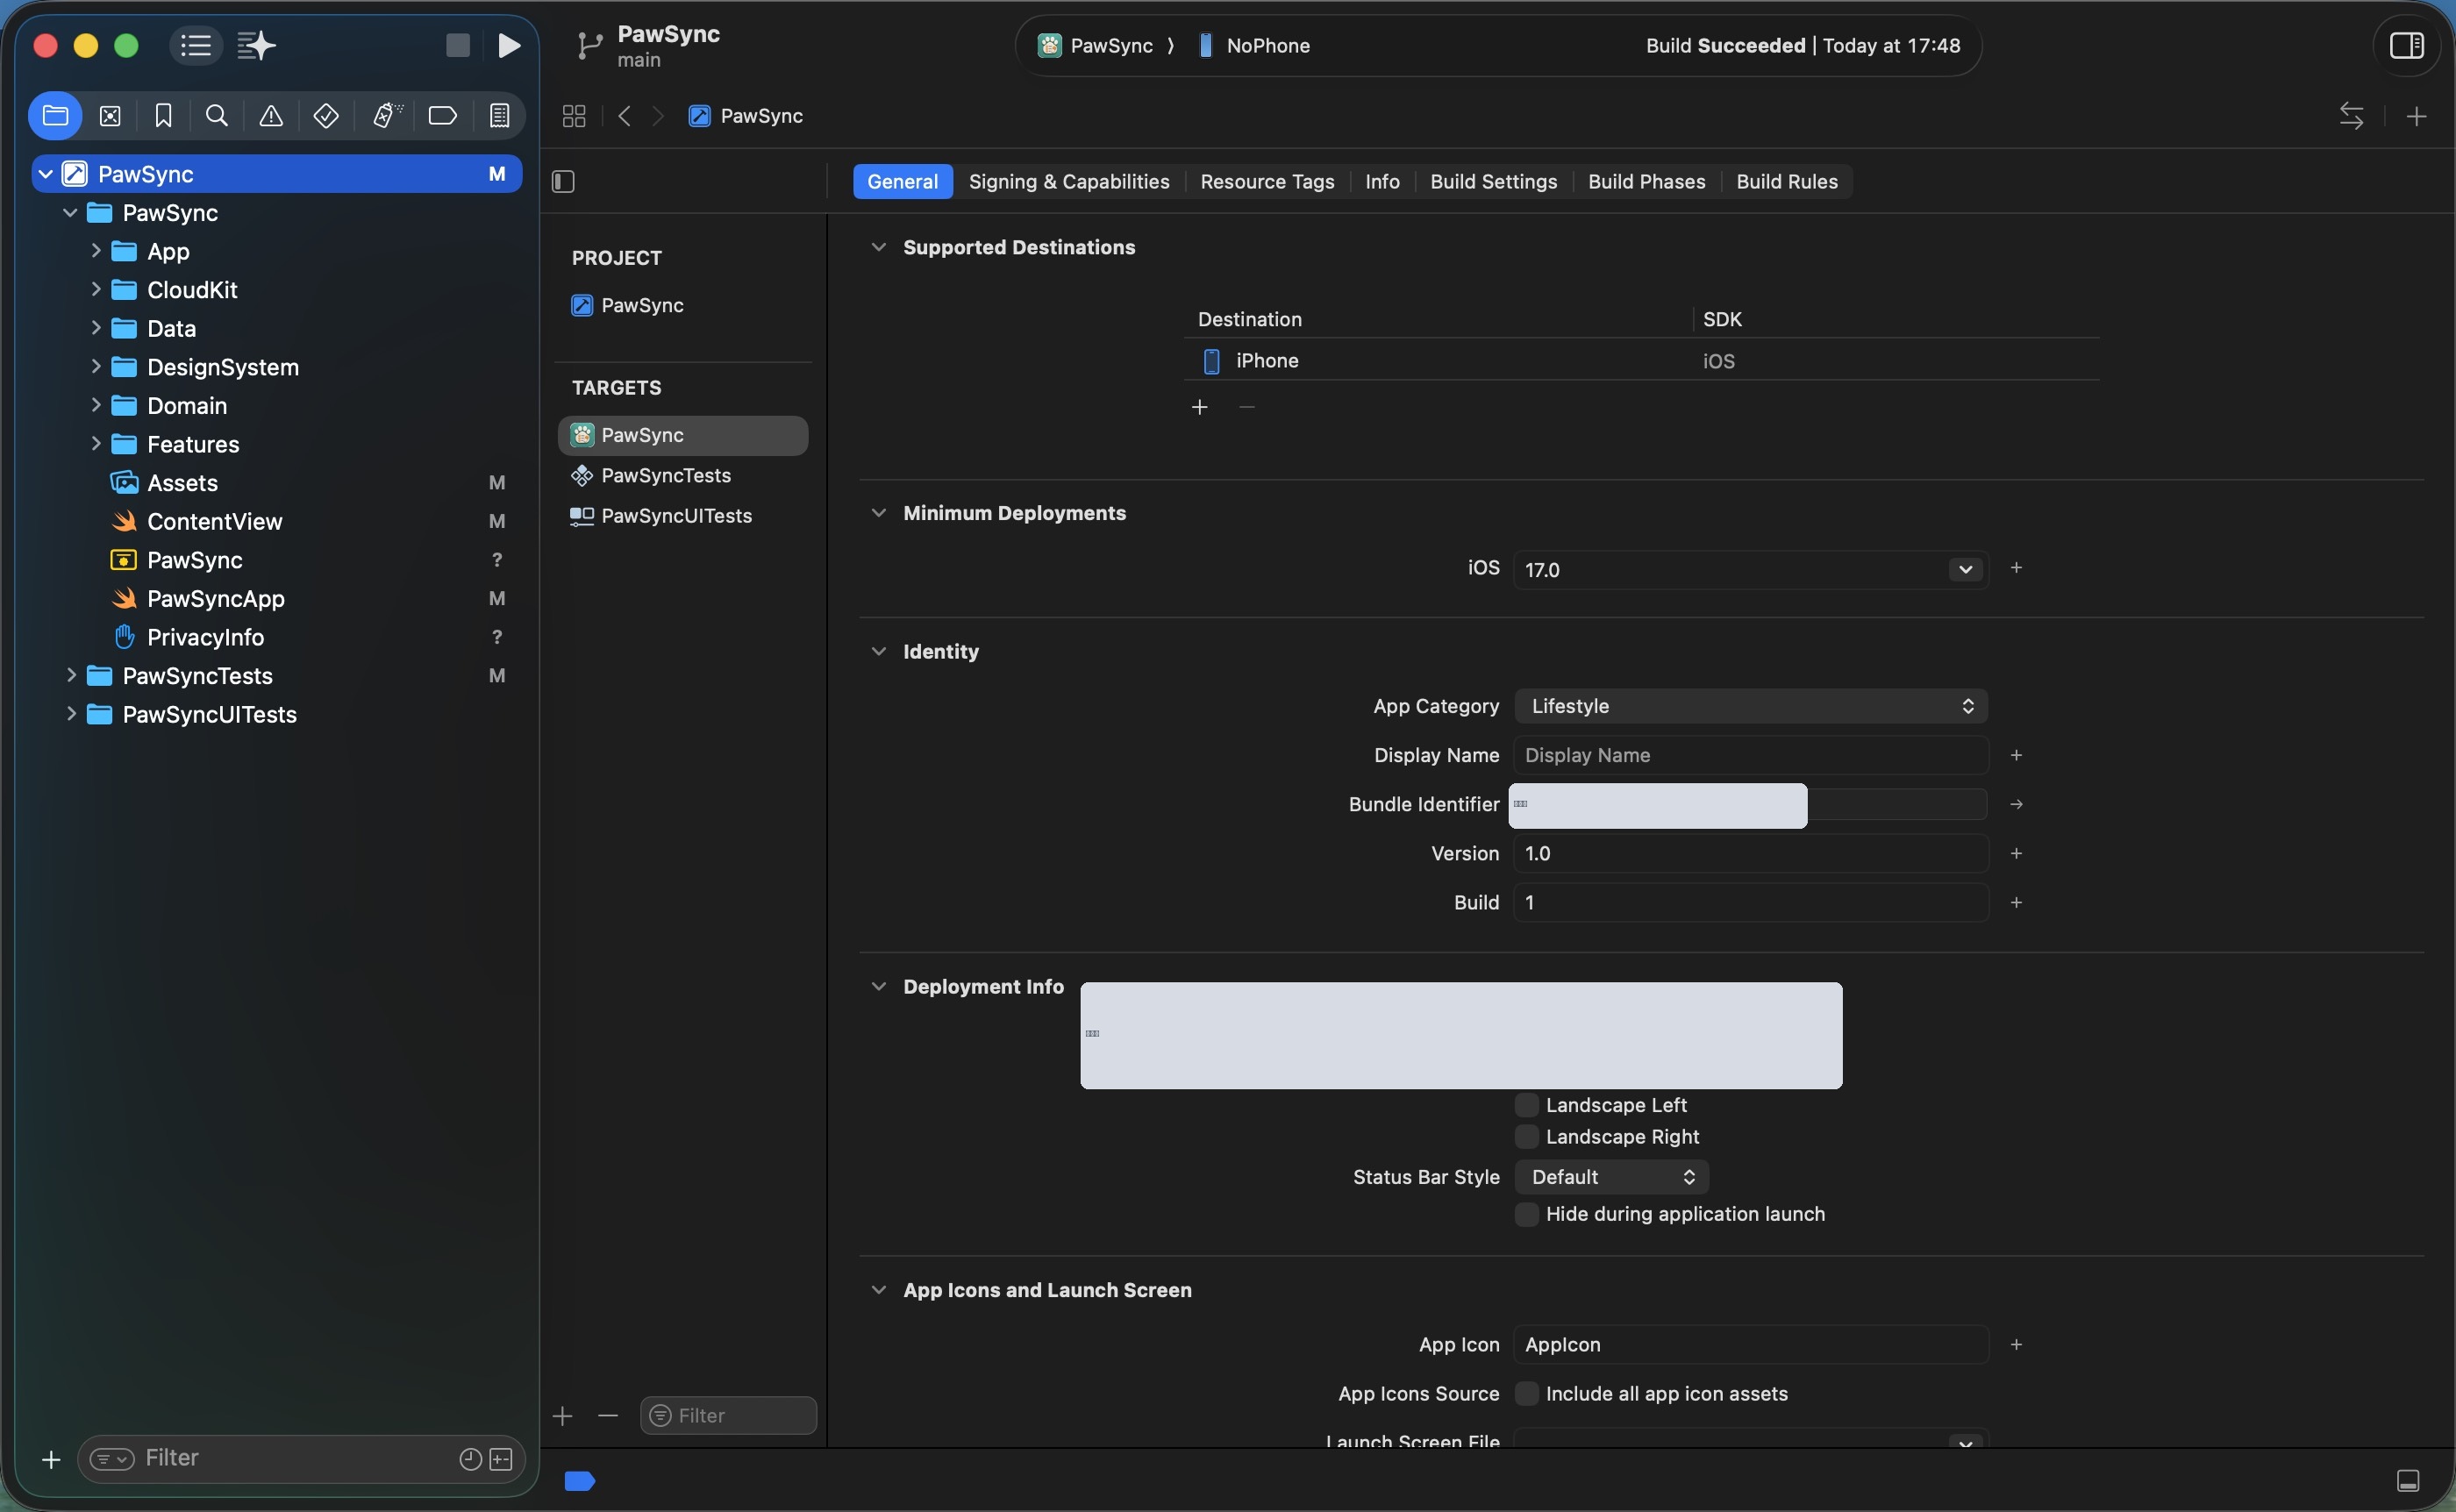Click the Display Name input field
The height and width of the screenshot is (1512, 2456).
pyautogui.click(x=1751, y=755)
